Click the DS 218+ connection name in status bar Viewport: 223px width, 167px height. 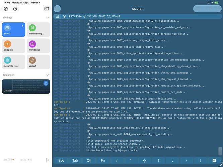[75, 16]
